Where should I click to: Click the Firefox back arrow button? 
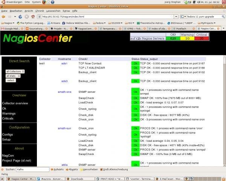[3, 17]
